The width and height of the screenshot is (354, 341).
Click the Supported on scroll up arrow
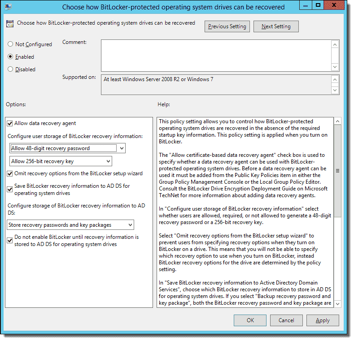[336, 80]
